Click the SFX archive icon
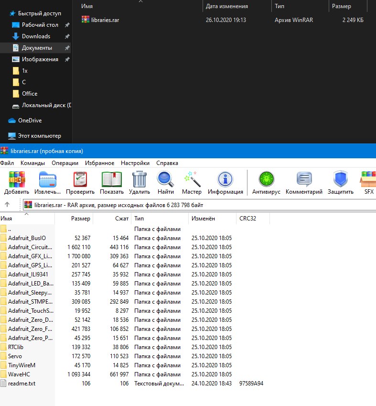376x406 pixels. click(368, 179)
